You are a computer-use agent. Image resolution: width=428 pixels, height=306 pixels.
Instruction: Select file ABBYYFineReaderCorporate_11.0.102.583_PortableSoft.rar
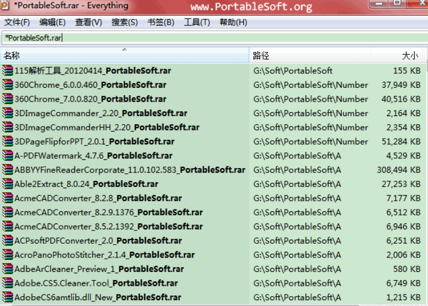pos(130,170)
